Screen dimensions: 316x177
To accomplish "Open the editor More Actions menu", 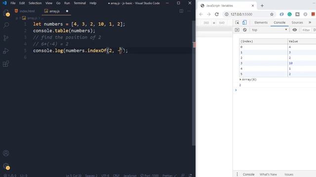I will [189, 11].
